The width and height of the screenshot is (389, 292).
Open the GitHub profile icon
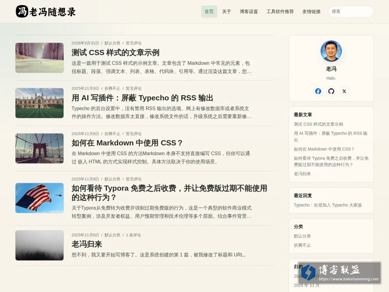pos(331,91)
